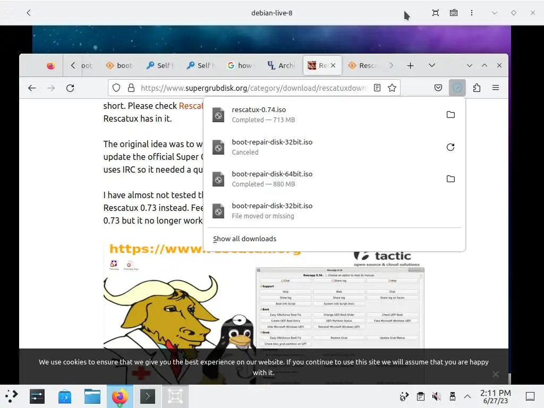Viewport: 544px width, 408px height.
Task: Expand the list all tabs dropdown
Action: coord(431,65)
